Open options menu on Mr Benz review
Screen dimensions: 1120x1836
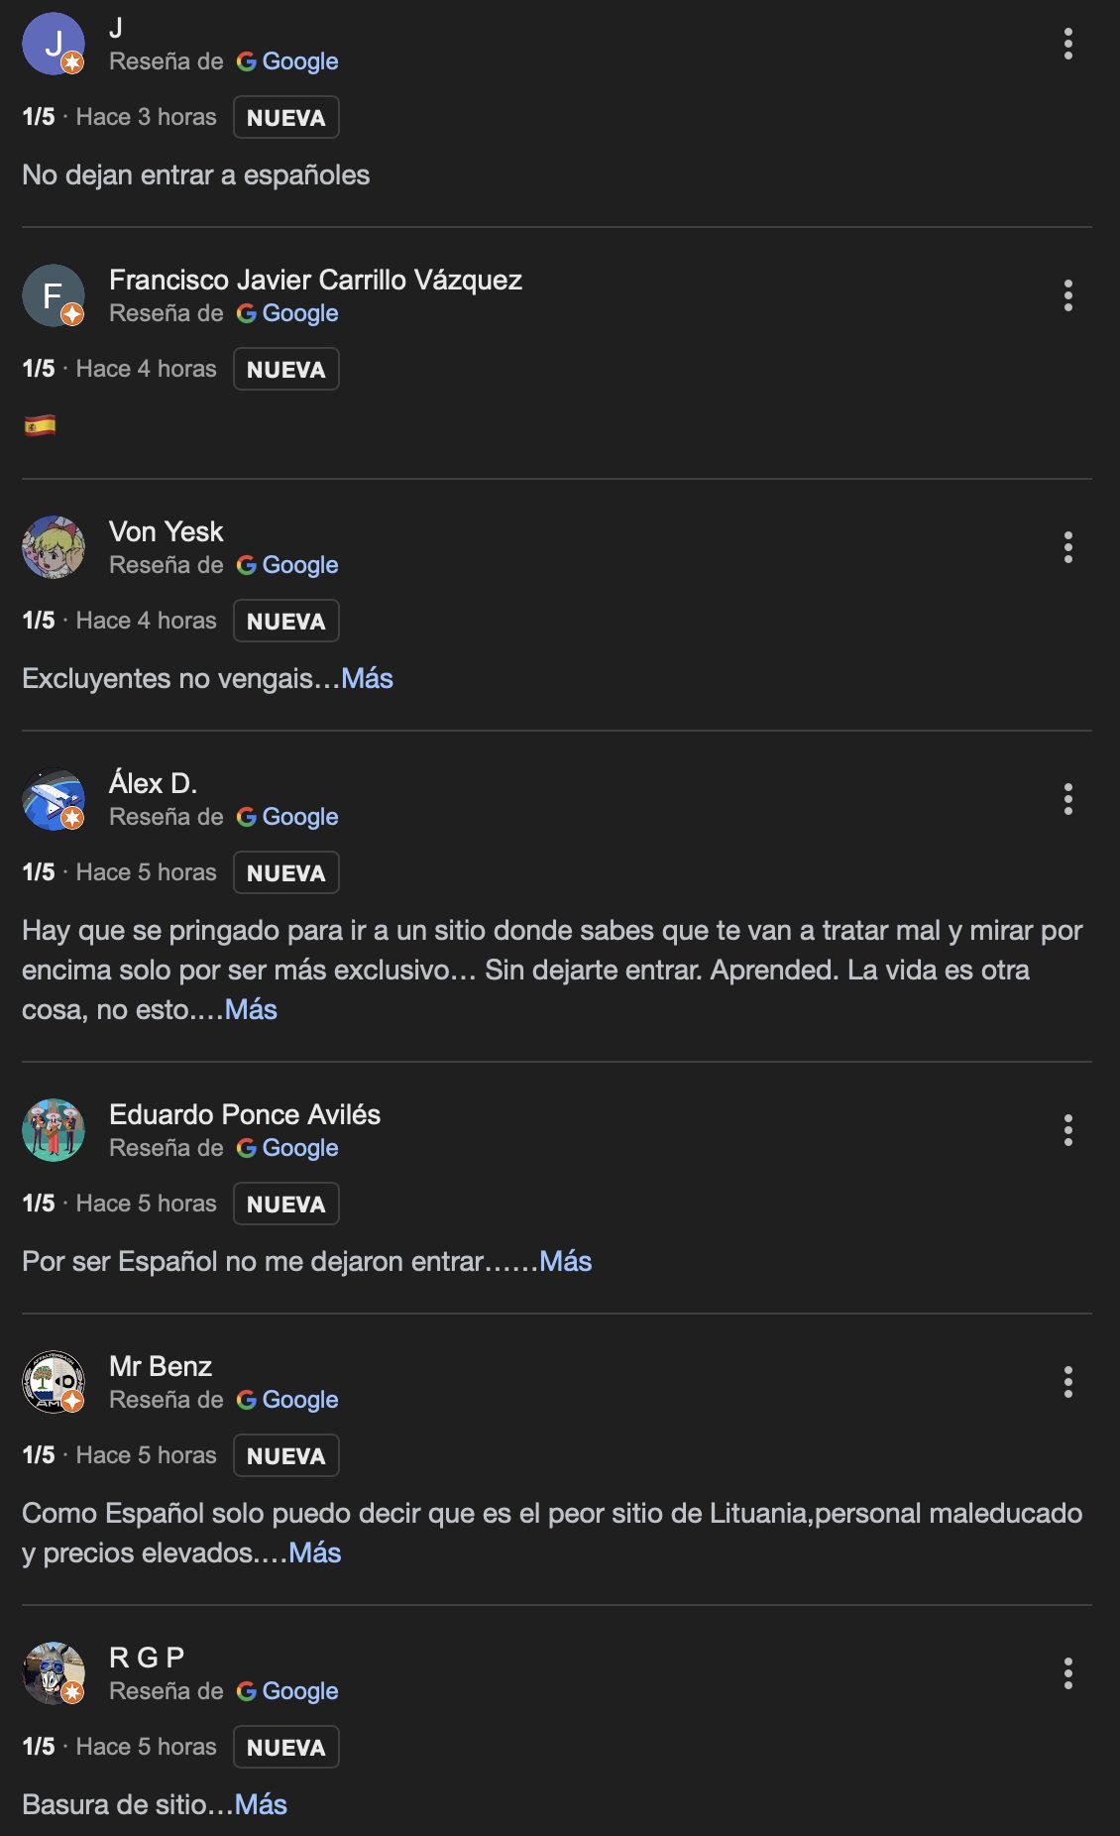(x=1067, y=1382)
